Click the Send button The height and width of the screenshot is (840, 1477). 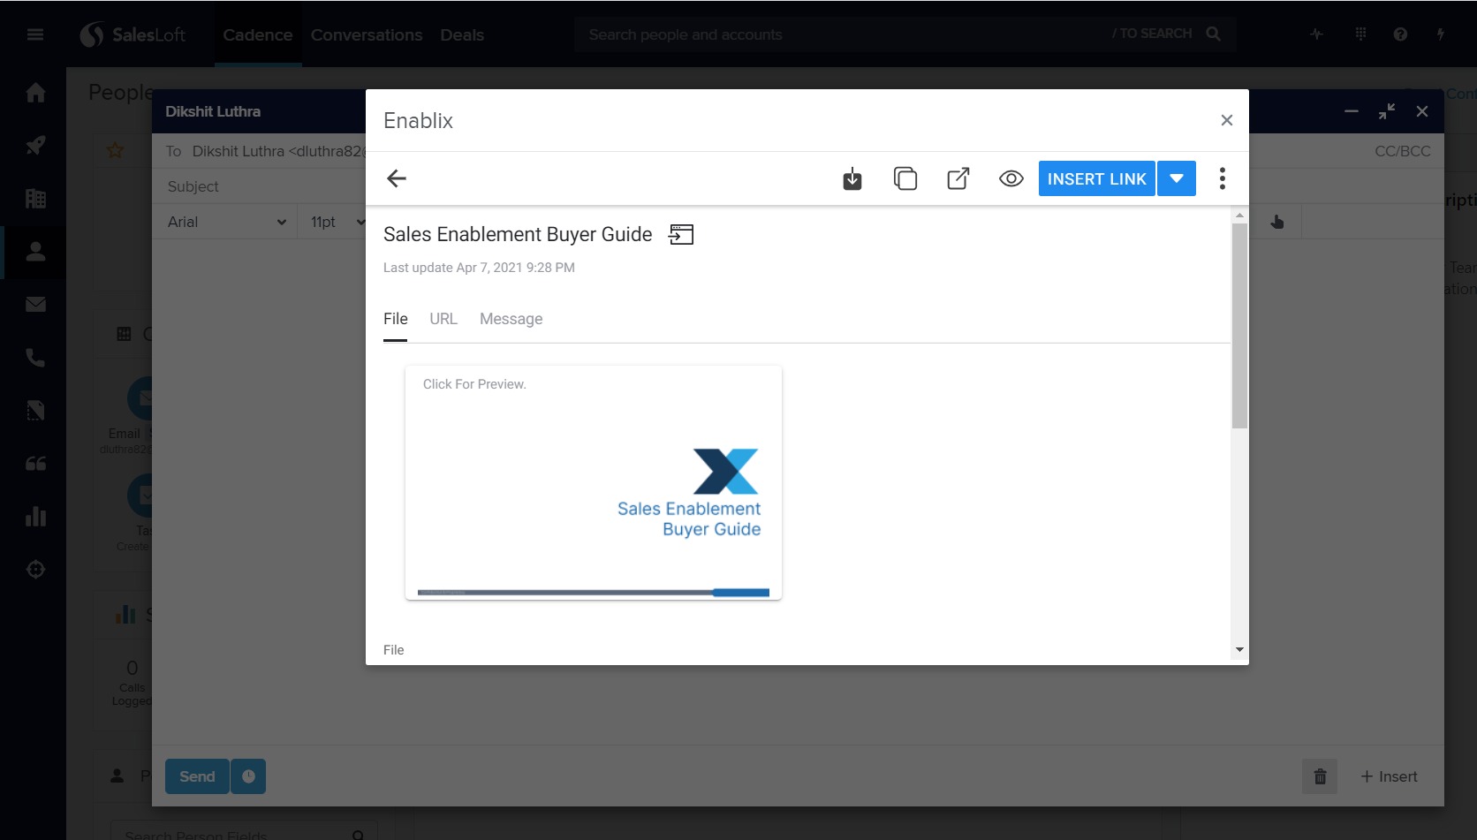[197, 776]
